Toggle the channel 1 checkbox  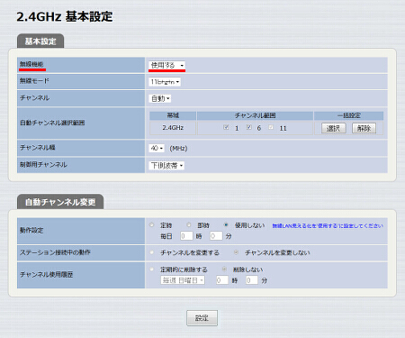(226, 127)
